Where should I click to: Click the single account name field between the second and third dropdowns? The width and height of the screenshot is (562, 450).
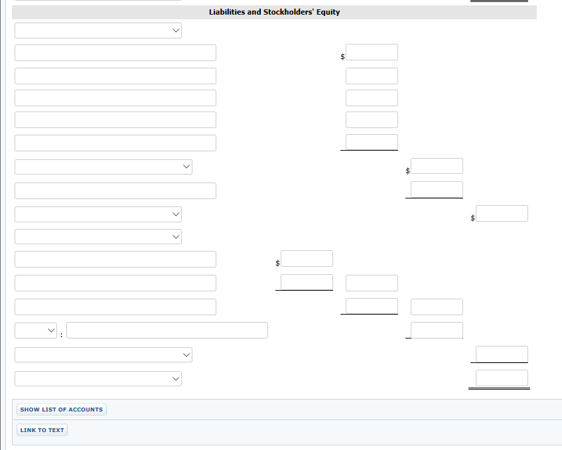(115, 190)
